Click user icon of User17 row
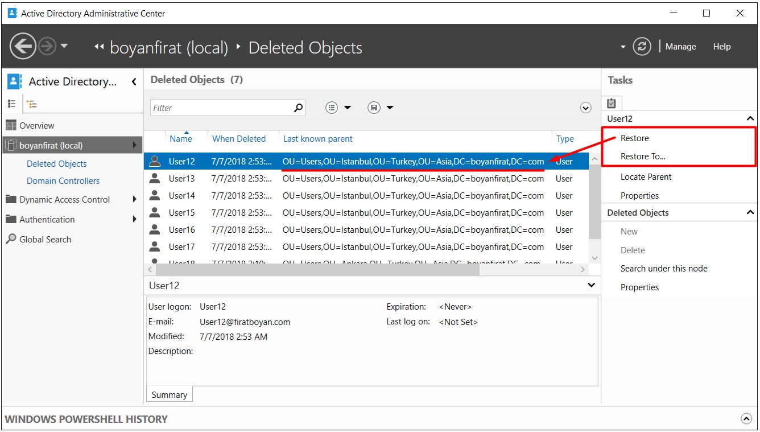 (154, 246)
